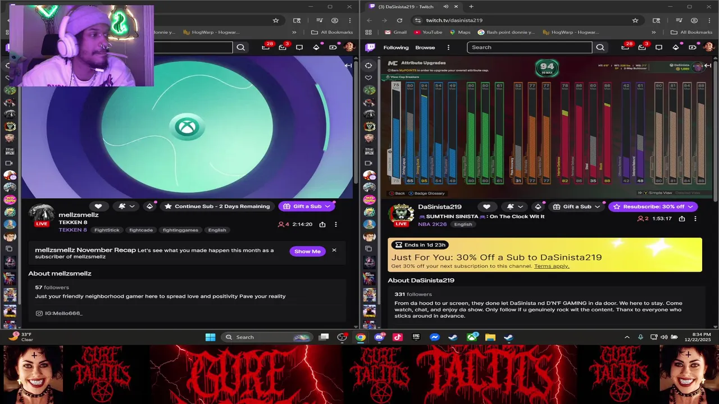
Task: Toggle follow heart for mellzsmellz
Action: (98, 206)
